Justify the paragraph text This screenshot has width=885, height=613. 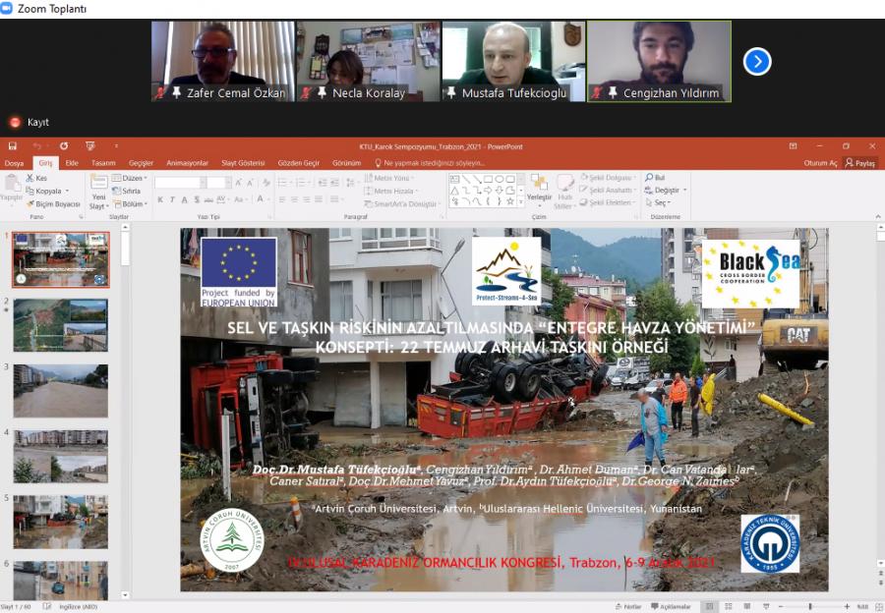coord(319,199)
